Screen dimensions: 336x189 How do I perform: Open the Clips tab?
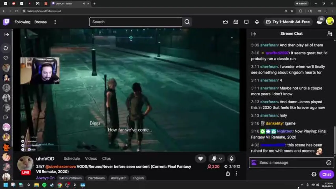point(106,159)
